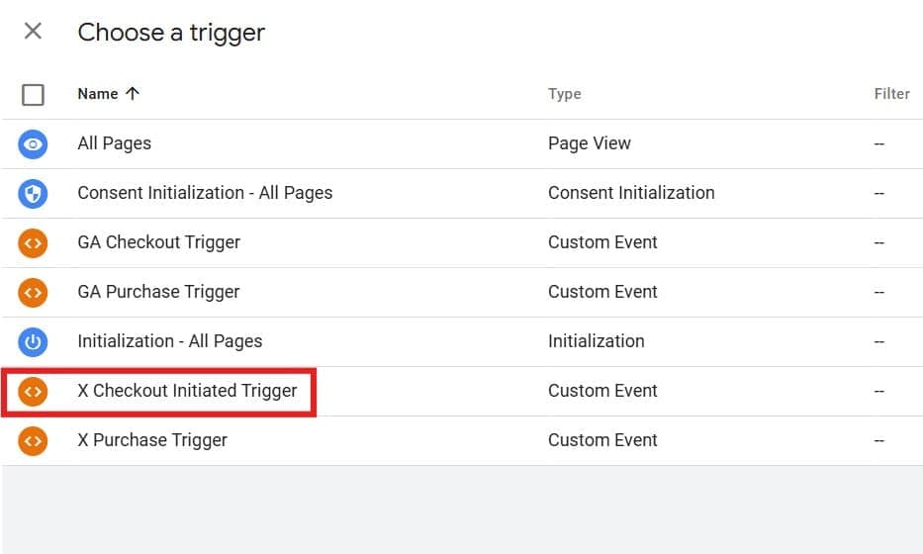The height and width of the screenshot is (554, 923).
Task: Click the Consent Initialization shield icon
Action: coord(33,193)
